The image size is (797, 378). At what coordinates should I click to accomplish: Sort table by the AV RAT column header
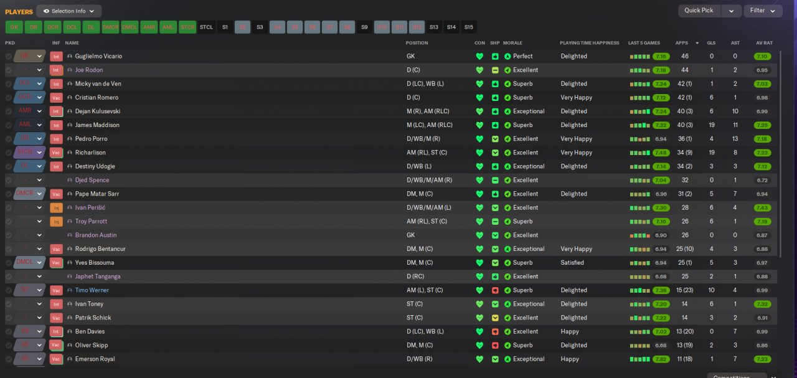coord(764,43)
